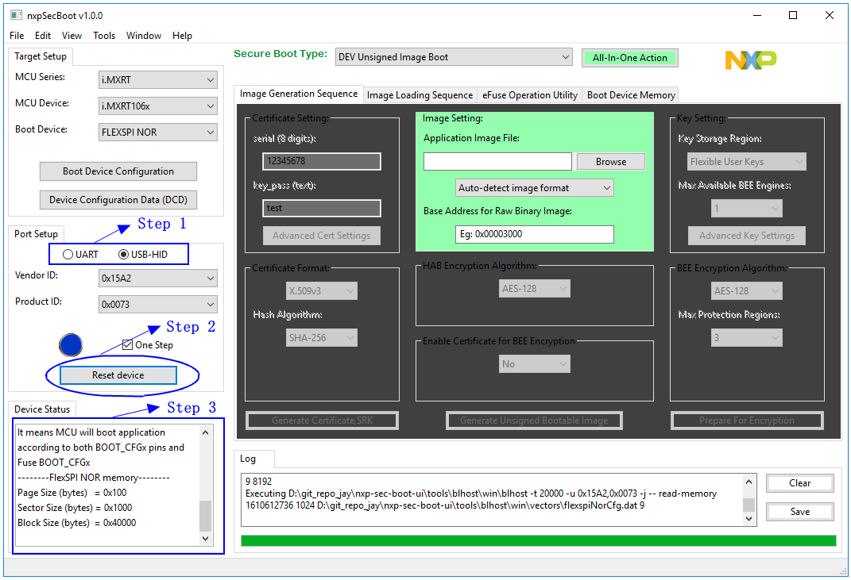Click the All-In-One Action button
Viewport: 851px width, 580px height.
(x=629, y=57)
